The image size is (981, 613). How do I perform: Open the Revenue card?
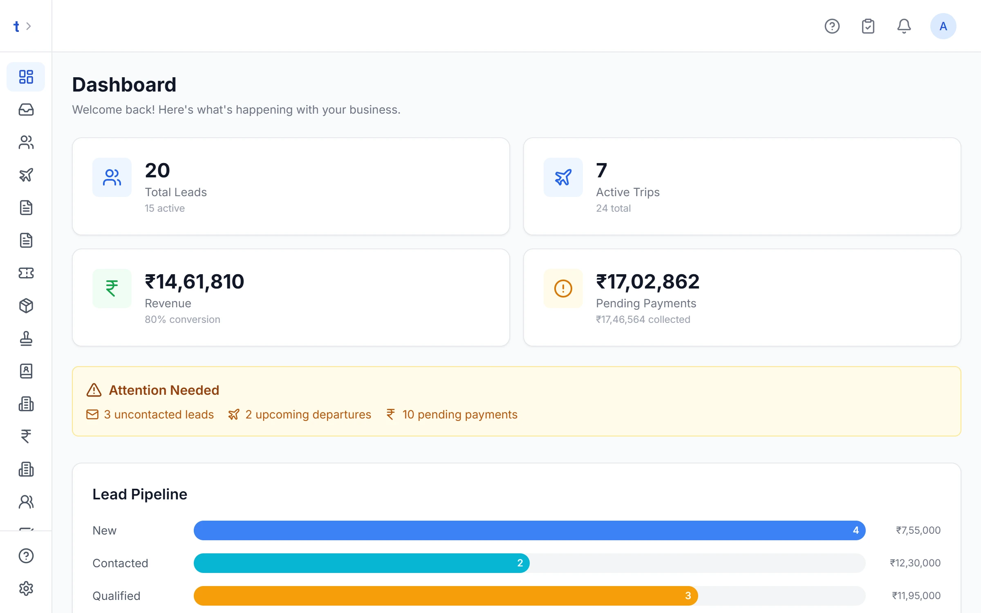[291, 298]
